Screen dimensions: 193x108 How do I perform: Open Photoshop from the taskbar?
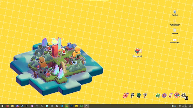coord(71,106)
